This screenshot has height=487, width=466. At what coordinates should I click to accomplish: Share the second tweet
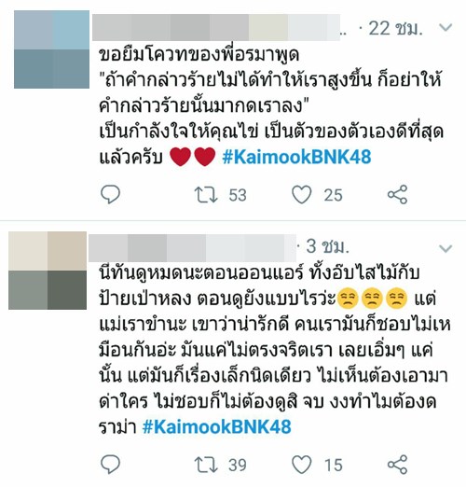[397, 465]
